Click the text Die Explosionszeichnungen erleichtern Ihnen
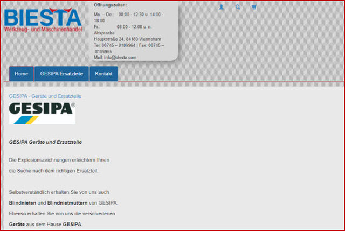The width and height of the screenshot is (345, 231). click(x=59, y=160)
